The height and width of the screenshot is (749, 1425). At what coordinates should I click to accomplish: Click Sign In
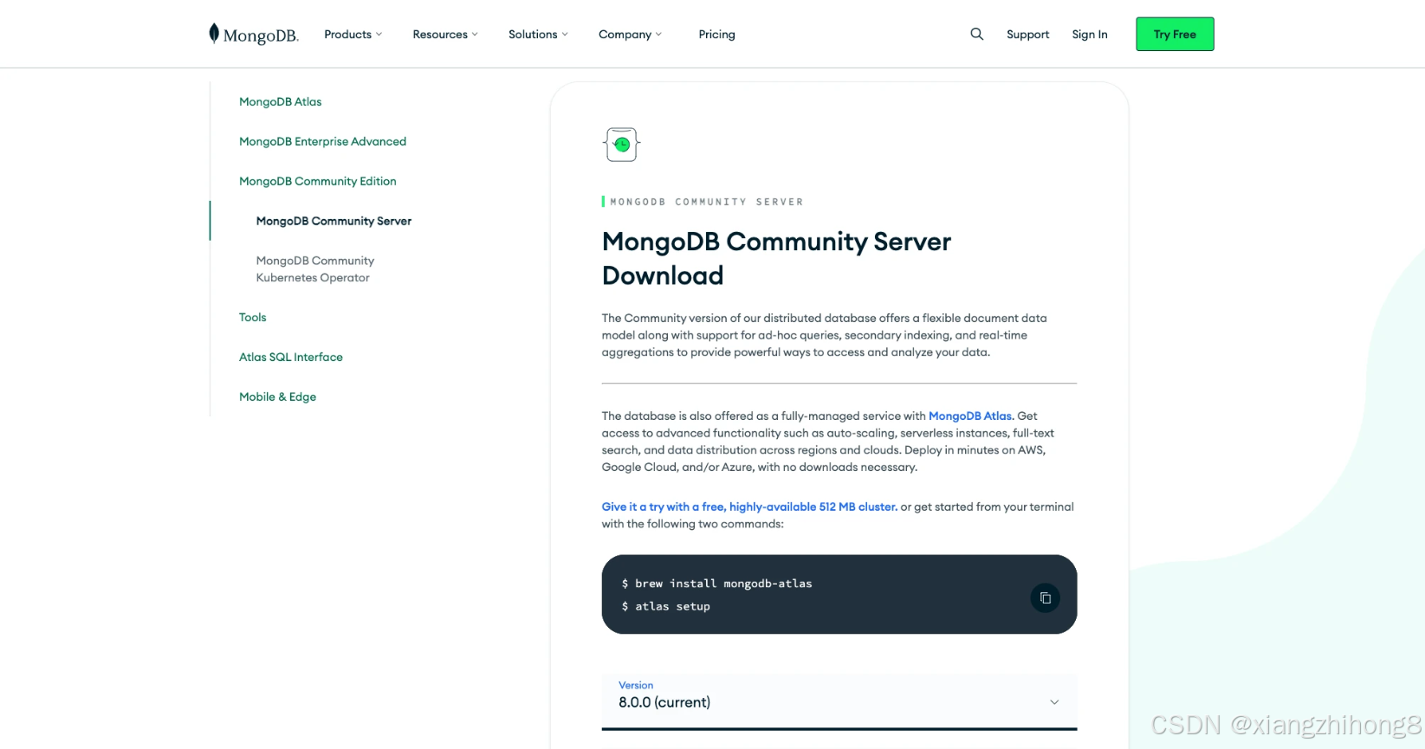[x=1089, y=35]
